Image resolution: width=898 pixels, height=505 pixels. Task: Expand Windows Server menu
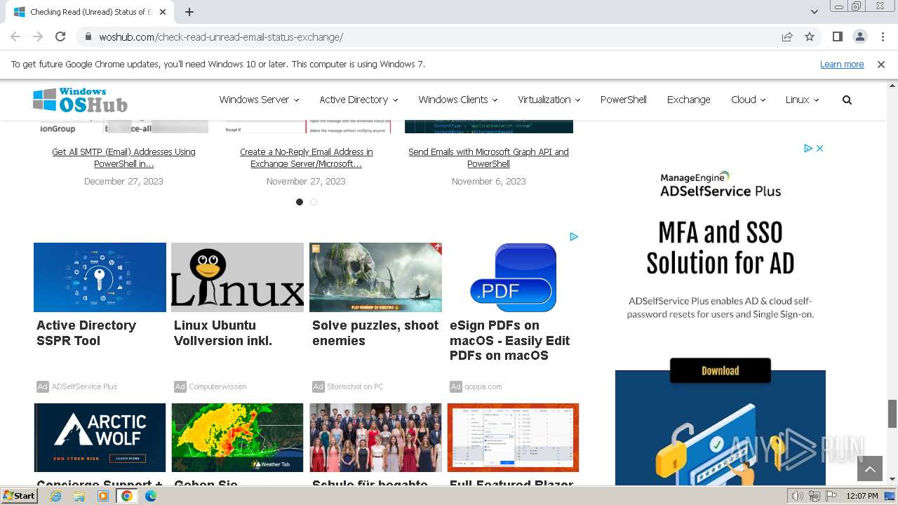coord(259,100)
